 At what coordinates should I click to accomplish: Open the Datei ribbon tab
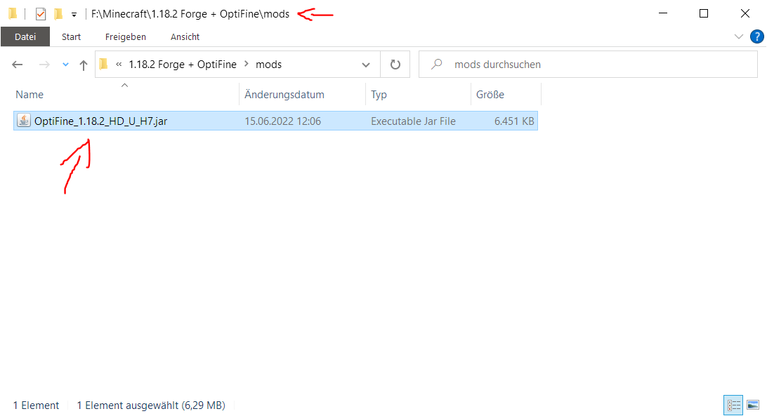25,36
